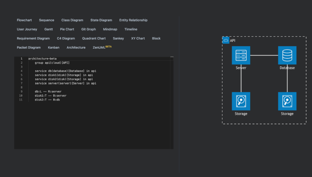Load the Sequence diagram sample
This screenshot has width=312, height=177.
[x=47, y=20]
